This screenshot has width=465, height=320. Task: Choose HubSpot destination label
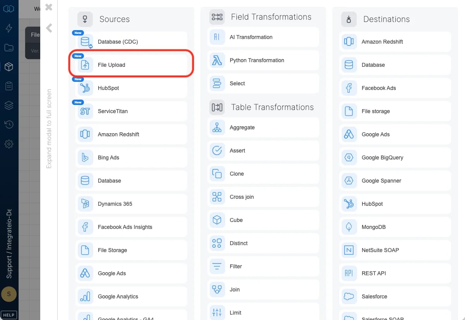372,204
